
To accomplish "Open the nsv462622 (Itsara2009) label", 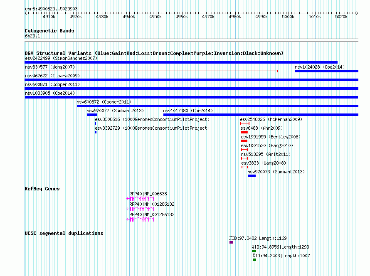I will 52,76.
